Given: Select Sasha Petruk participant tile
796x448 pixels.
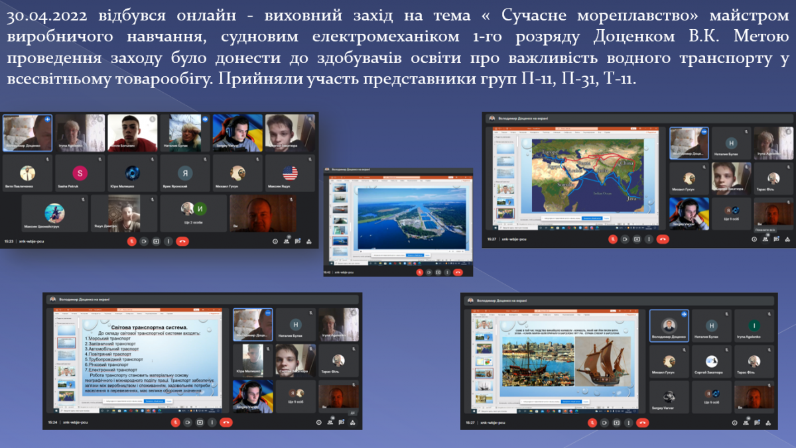Looking at the screenshot, I should point(80,174).
